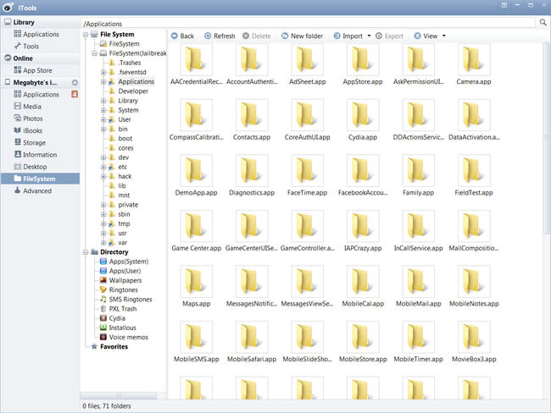Screen dimensions: 551x413
Task: Open Library Applications in sidebar
Action: click(36, 34)
